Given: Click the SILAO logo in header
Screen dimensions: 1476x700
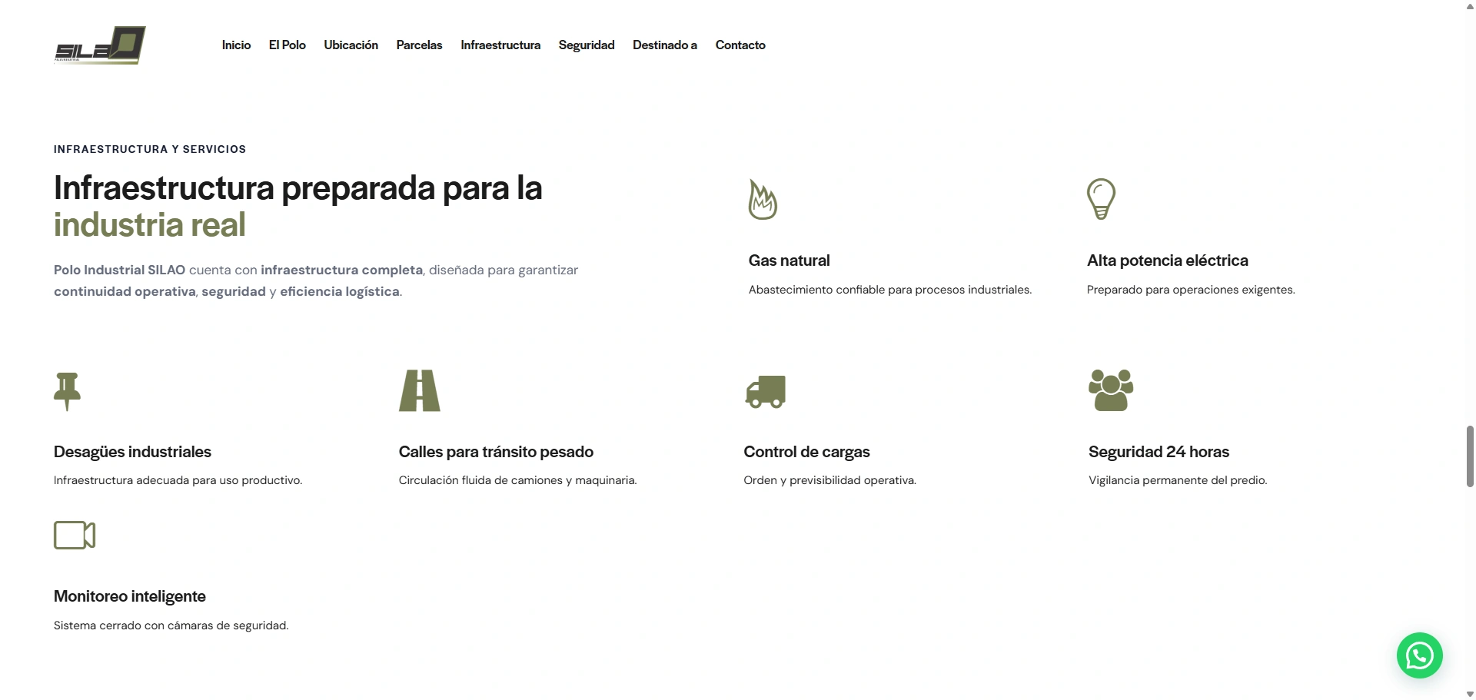Looking at the screenshot, I should (x=100, y=45).
